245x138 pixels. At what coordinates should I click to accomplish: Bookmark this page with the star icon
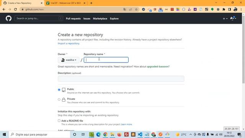coord(136,9)
